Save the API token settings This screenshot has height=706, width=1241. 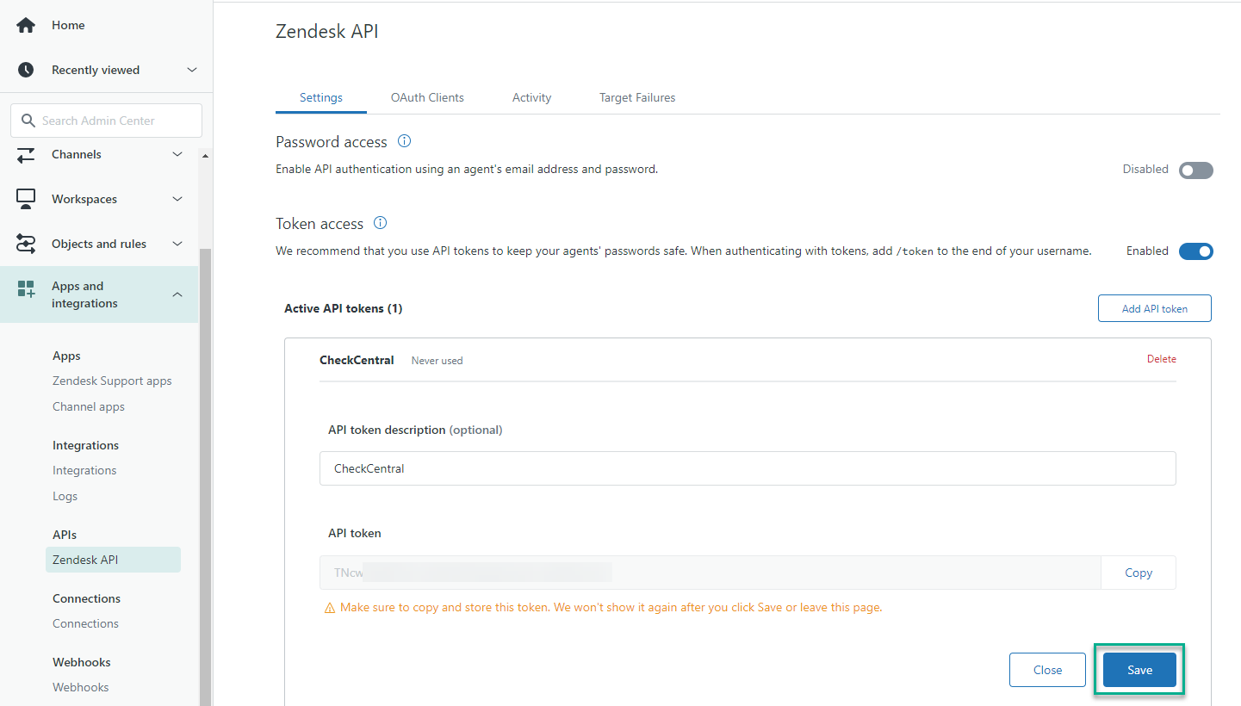tap(1139, 670)
